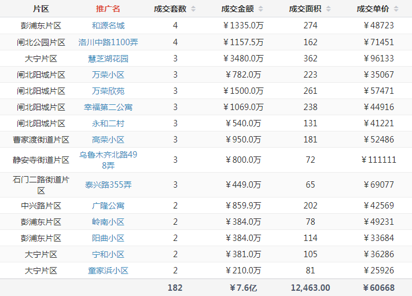Screen dimensions: 412x296
Task: Select unit price ¥44916
Action: tap(378, 107)
